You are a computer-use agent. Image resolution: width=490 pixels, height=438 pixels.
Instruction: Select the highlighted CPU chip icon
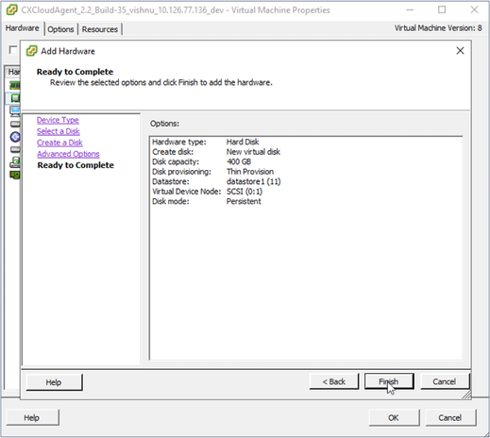click(15, 98)
